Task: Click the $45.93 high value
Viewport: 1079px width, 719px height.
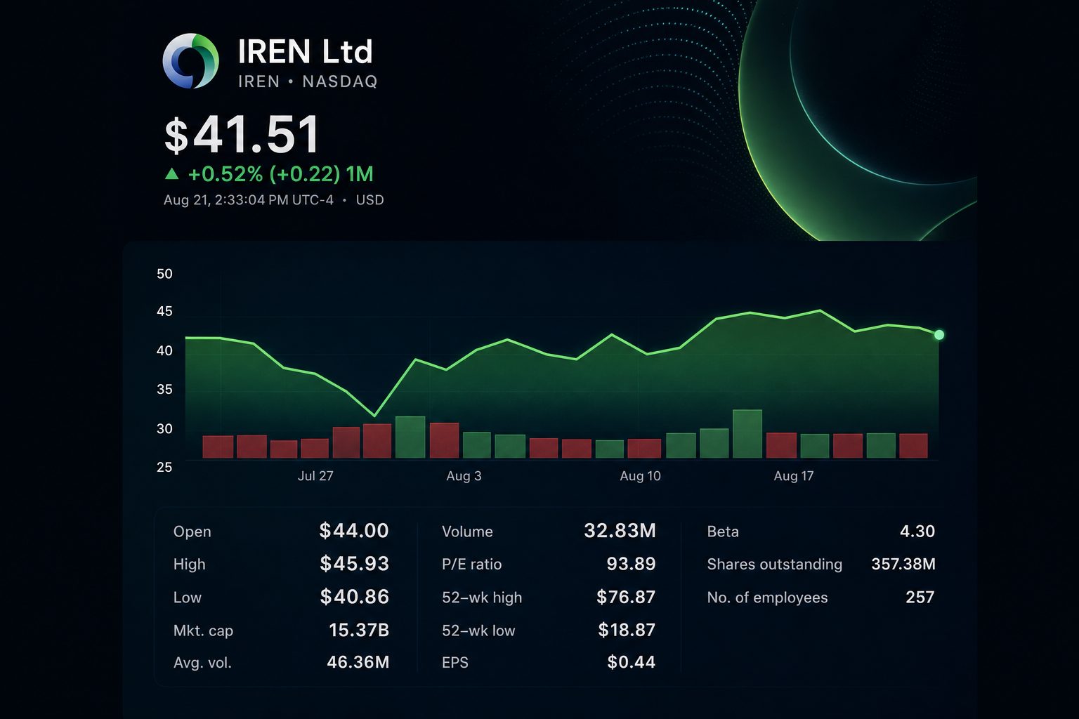Action: pos(354,564)
